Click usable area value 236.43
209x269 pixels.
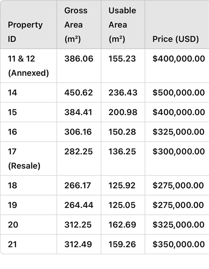tap(123, 93)
